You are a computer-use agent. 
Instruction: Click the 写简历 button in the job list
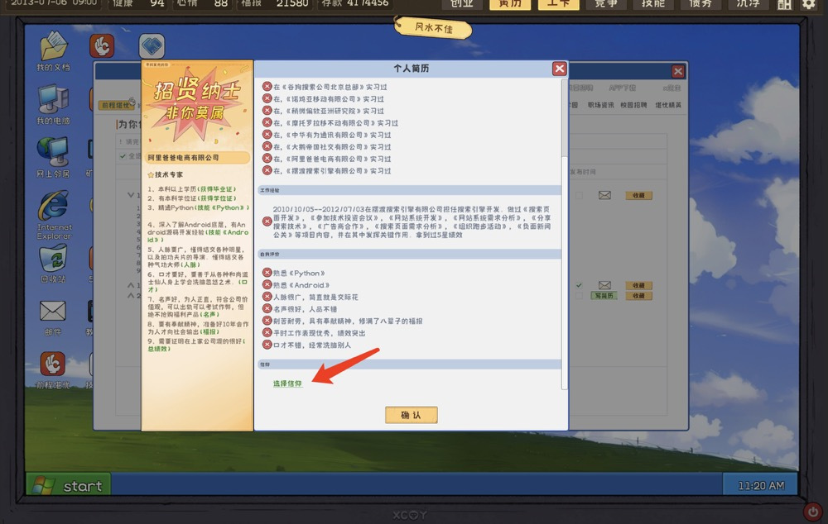pos(604,296)
